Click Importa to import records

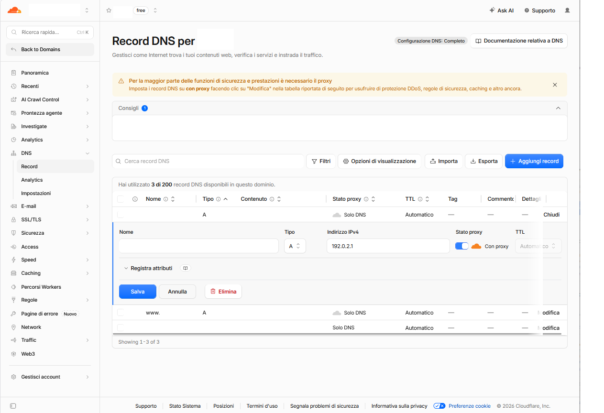click(444, 161)
